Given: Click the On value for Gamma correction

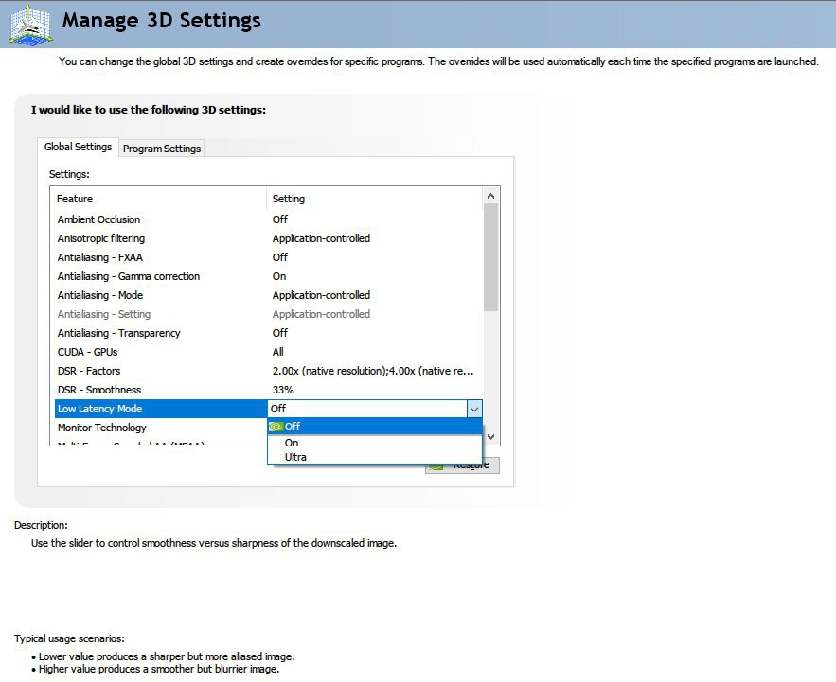Looking at the screenshot, I should point(279,276).
